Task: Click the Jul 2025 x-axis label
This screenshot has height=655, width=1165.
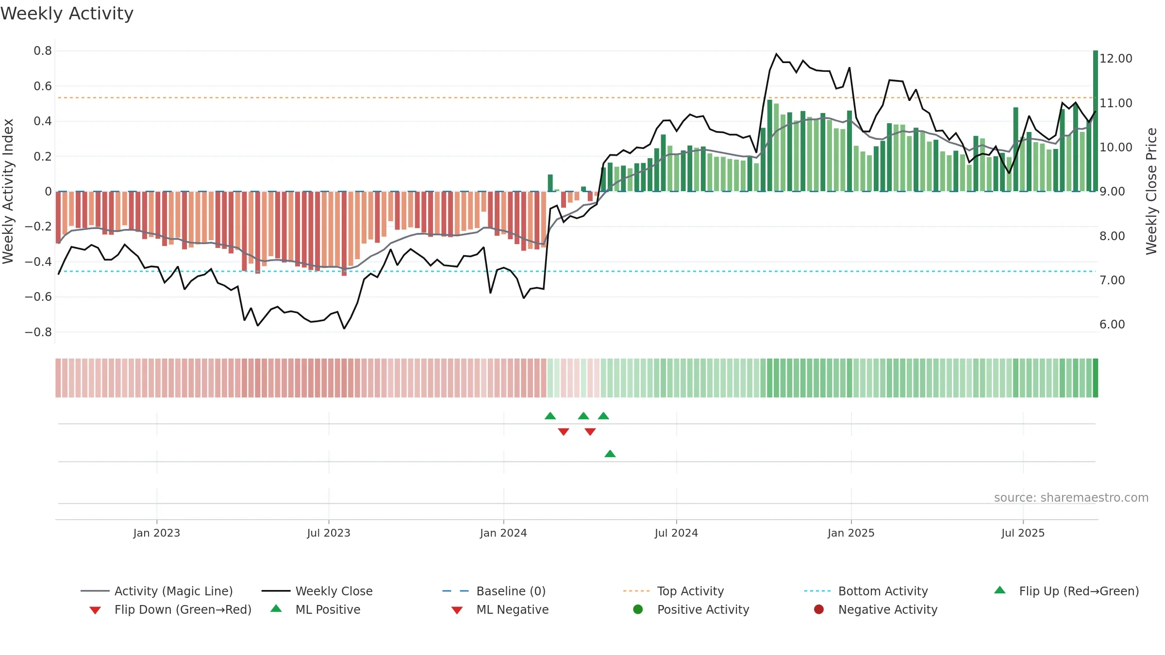Action: pos(1023,533)
